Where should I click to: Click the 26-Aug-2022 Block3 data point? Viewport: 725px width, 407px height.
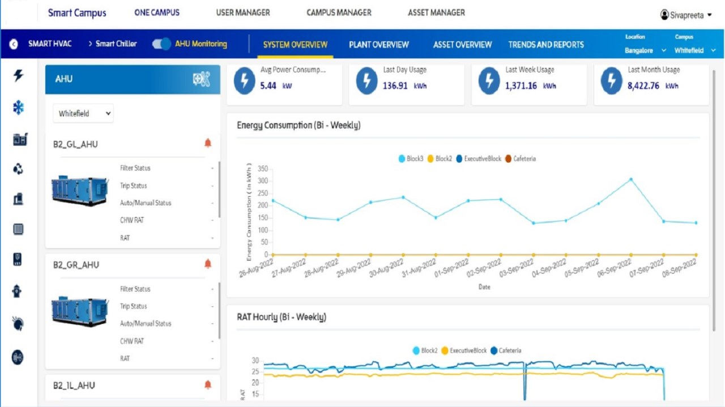273,200
